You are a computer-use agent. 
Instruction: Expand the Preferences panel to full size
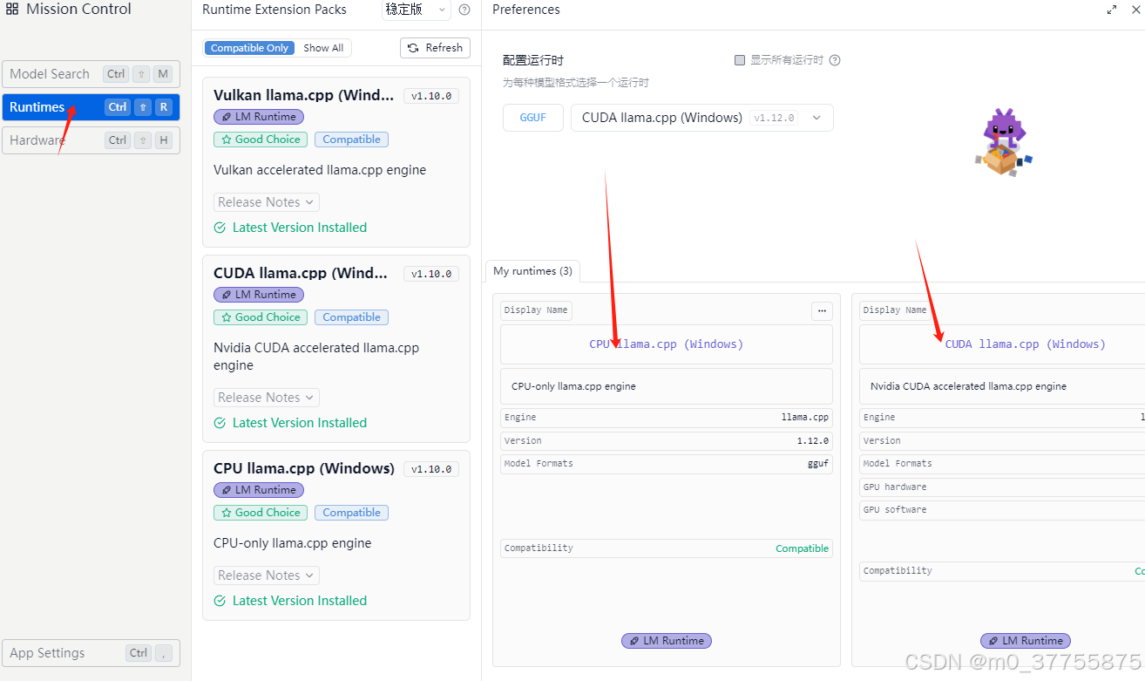(x=1112, y=10)
